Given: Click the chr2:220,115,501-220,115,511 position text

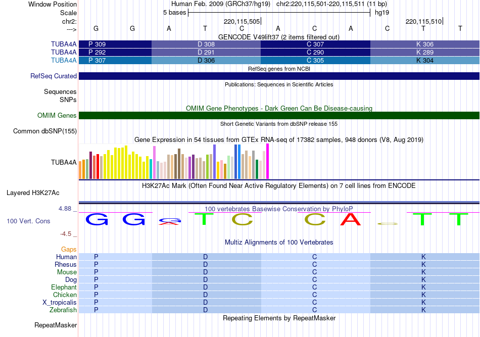Looking at the screenshot, I should tap(320, 4).
